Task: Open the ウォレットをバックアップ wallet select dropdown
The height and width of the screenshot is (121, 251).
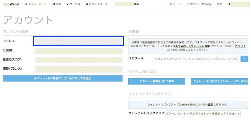Action: 203,113
